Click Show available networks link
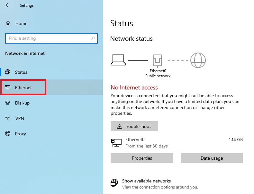The width and height of the screenshot is (254, 194). [146, 181]
